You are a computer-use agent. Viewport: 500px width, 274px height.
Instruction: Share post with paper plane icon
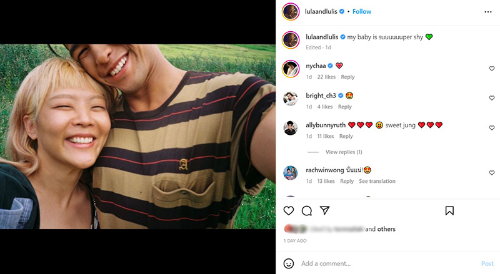click(x=324, y=211)
